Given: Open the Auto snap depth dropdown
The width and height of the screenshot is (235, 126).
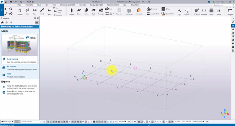Looking at the screenshot, I should tap(177, 122).
